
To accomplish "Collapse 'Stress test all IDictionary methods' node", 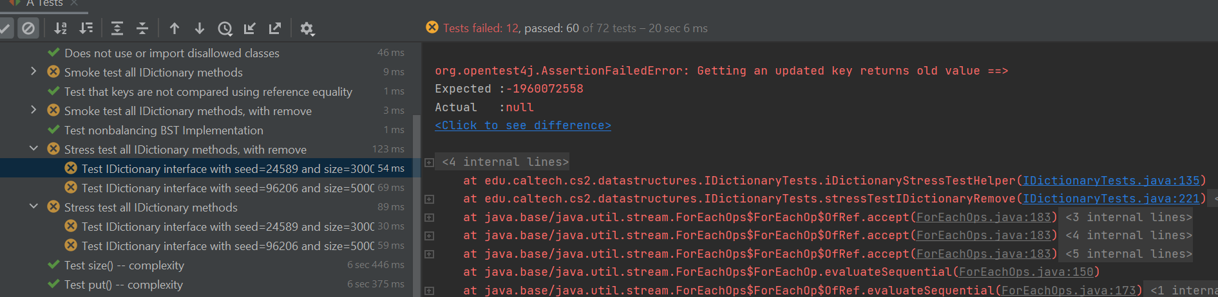I will tap(33, 207).
